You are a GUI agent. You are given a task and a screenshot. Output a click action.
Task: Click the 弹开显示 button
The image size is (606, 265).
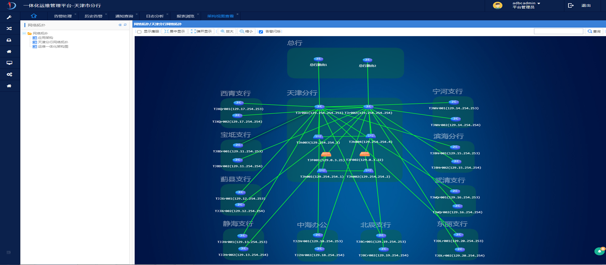click(201, 32)
